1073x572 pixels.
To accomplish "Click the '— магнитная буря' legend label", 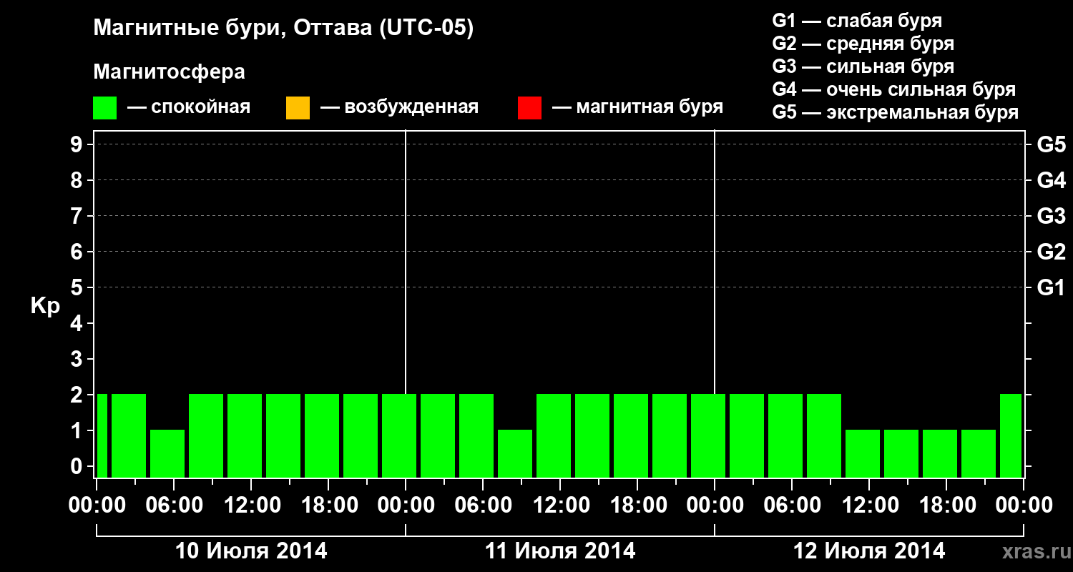I will [x=637, y=107].
